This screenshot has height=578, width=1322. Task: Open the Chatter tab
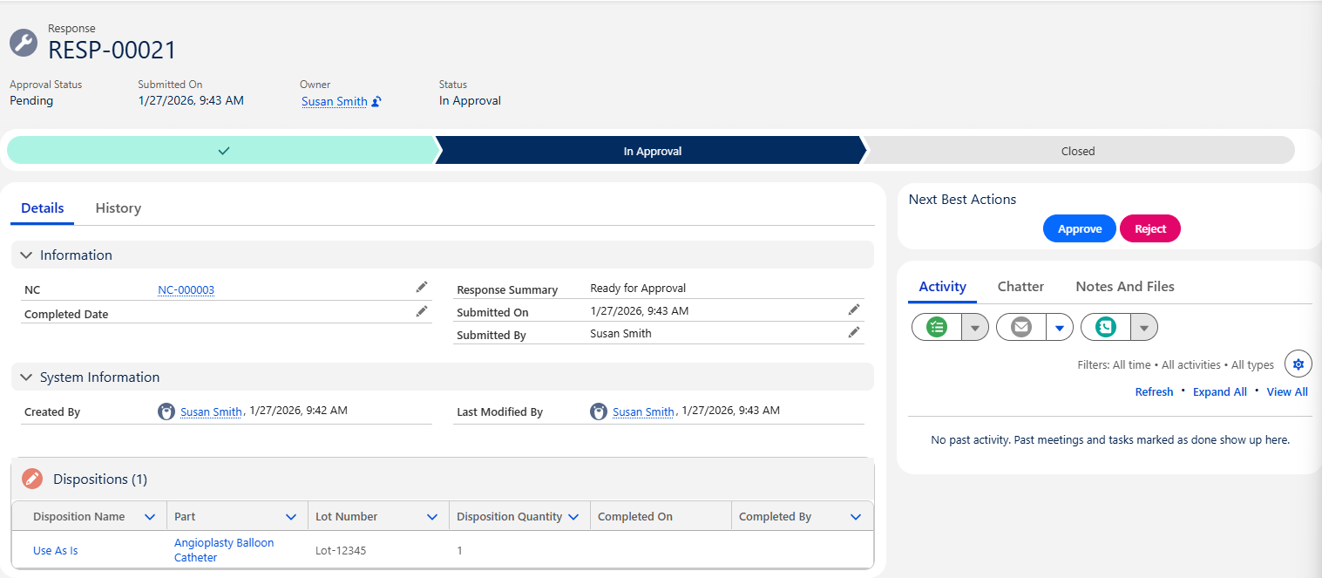[x=1020, y=287]
